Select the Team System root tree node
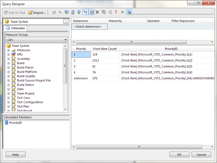The height and width of the screenshot is (163, 217). [20, 46]
